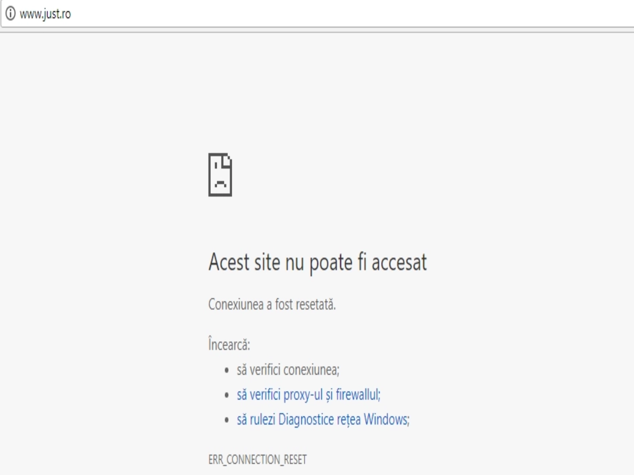Click the sad page error icon

(x=220, y=175)
